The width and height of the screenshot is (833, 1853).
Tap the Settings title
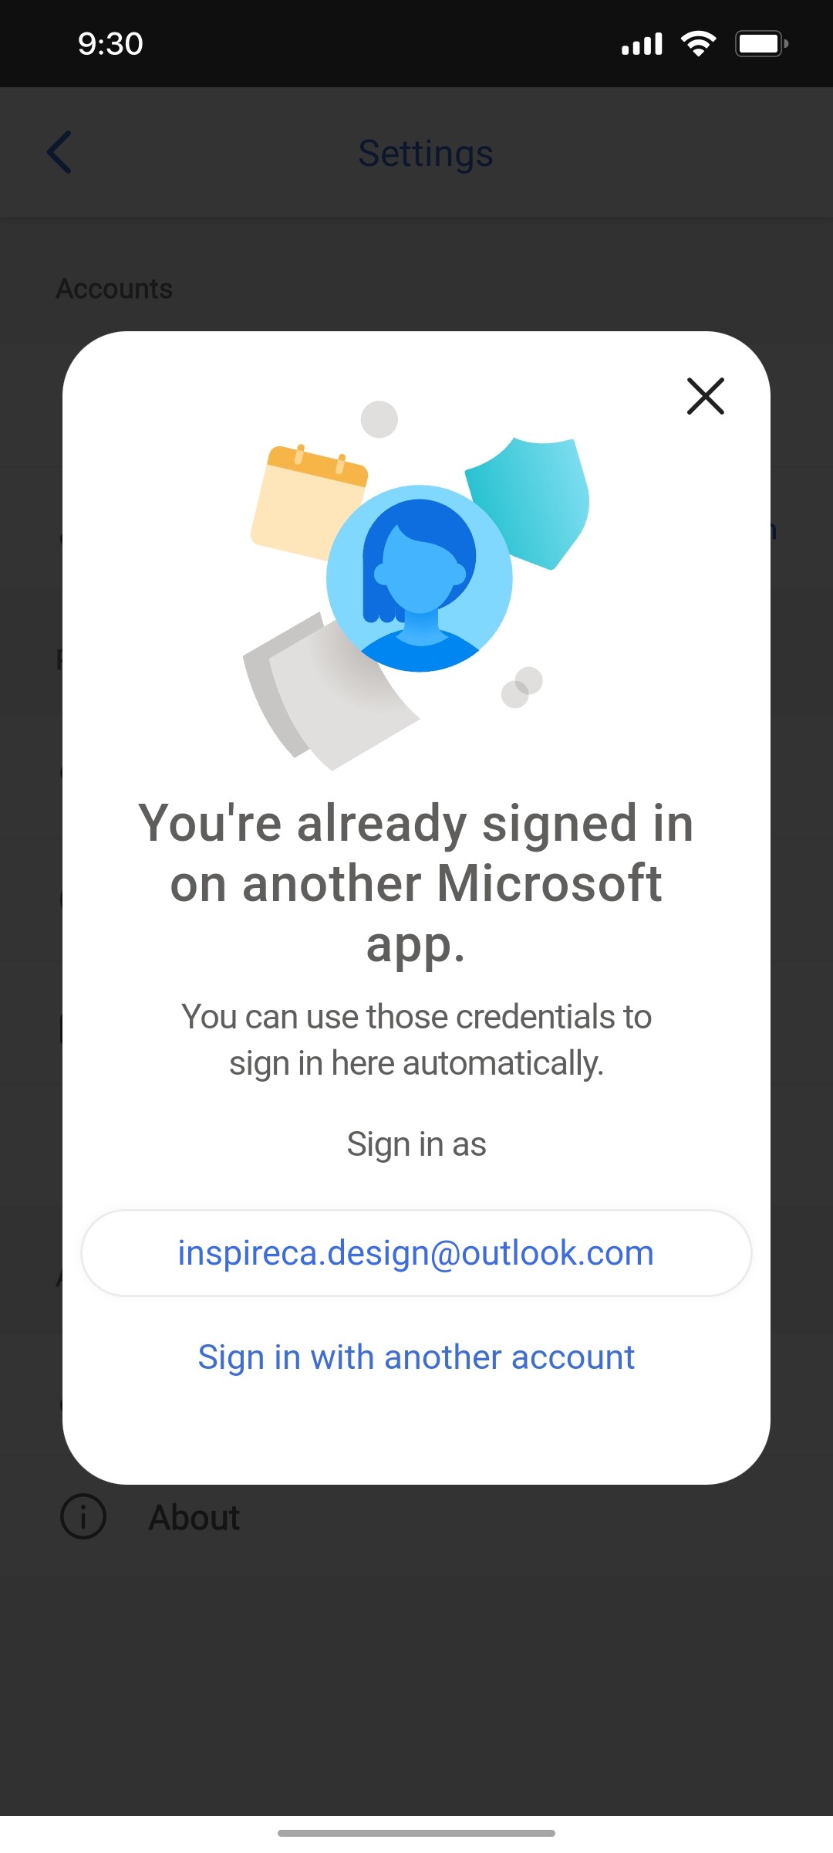click(425, 153)
